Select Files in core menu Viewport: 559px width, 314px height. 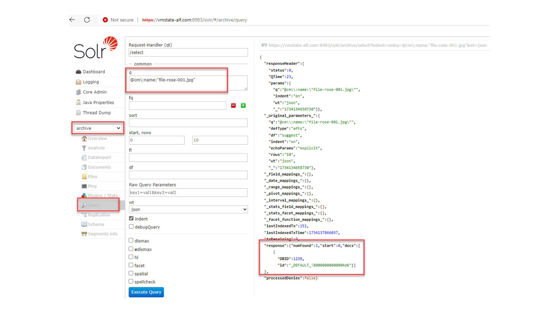point(93,177)
